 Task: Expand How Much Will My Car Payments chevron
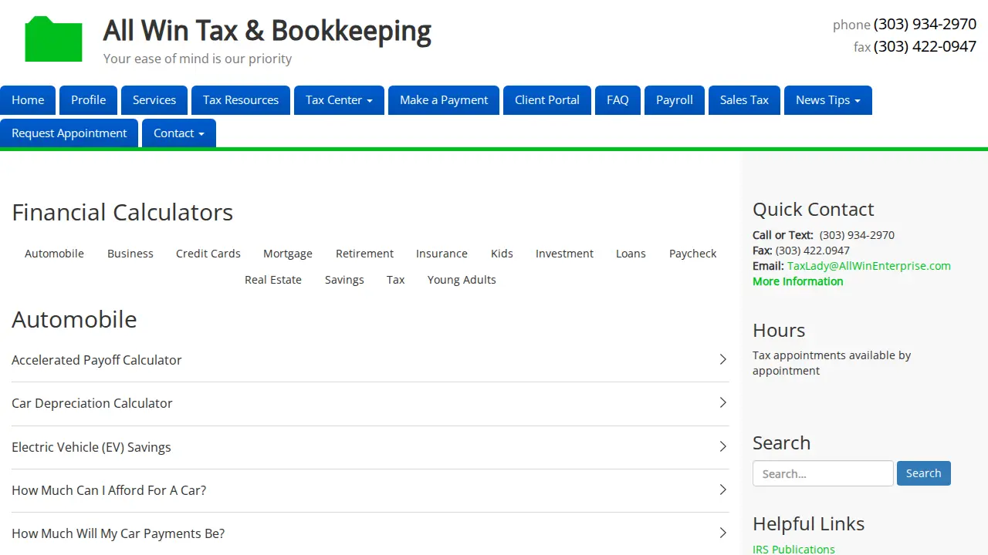coord(723,533)
